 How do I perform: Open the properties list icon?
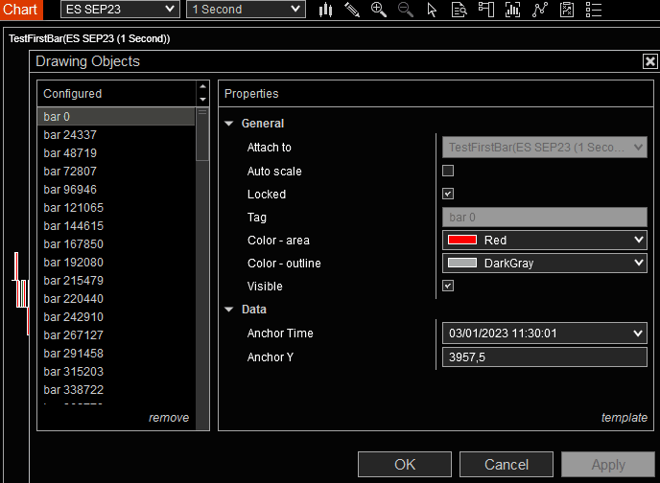(594, 10)
